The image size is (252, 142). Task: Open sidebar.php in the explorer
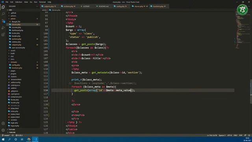(16, 42)
